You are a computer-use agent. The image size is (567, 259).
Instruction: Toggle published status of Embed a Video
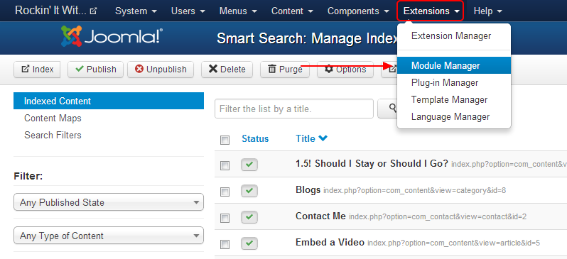[x=249, y=243]
